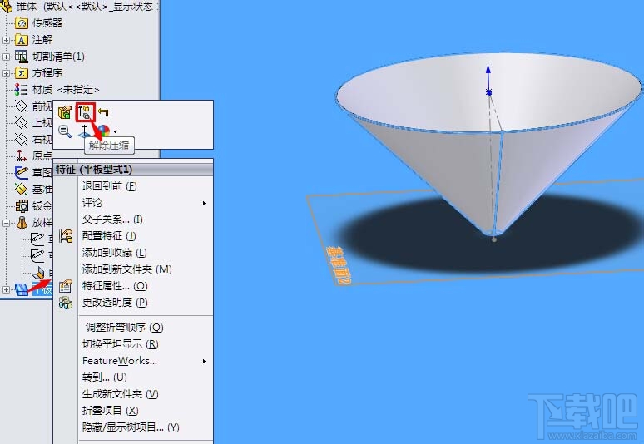The width and height of the screenshot is (644, 444).
Task: Click the cone part icon at tree top
Action: [x=6, y=6]
